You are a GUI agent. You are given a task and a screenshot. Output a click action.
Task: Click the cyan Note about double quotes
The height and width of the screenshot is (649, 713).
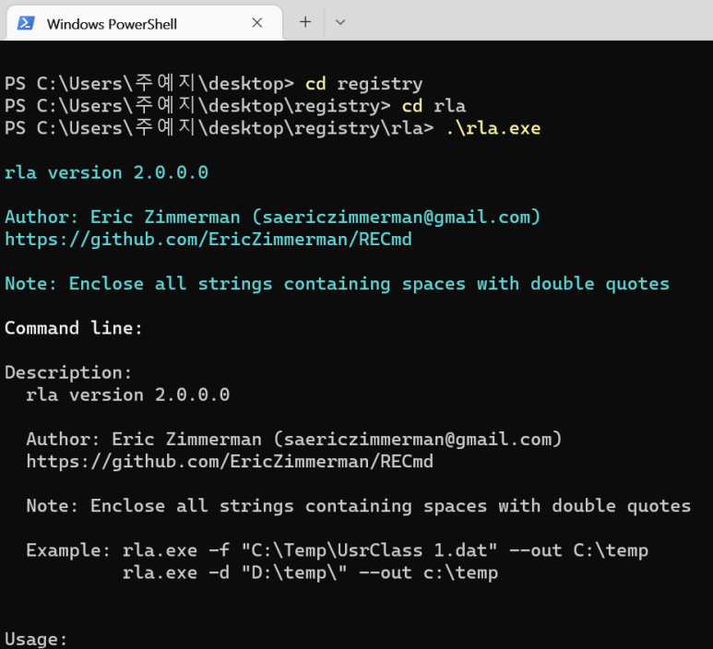337,284
